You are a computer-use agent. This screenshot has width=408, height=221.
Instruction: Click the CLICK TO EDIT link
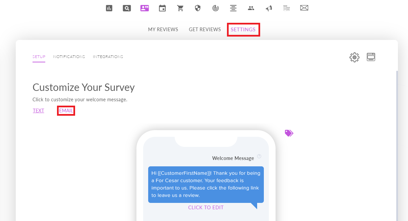(206, 208)
